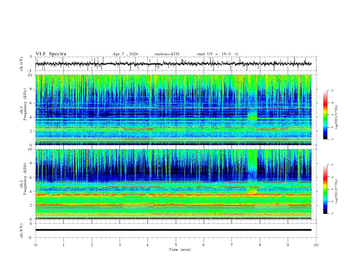Click the 'start UT = 18:0 :0' label

[x=217, y=54]
